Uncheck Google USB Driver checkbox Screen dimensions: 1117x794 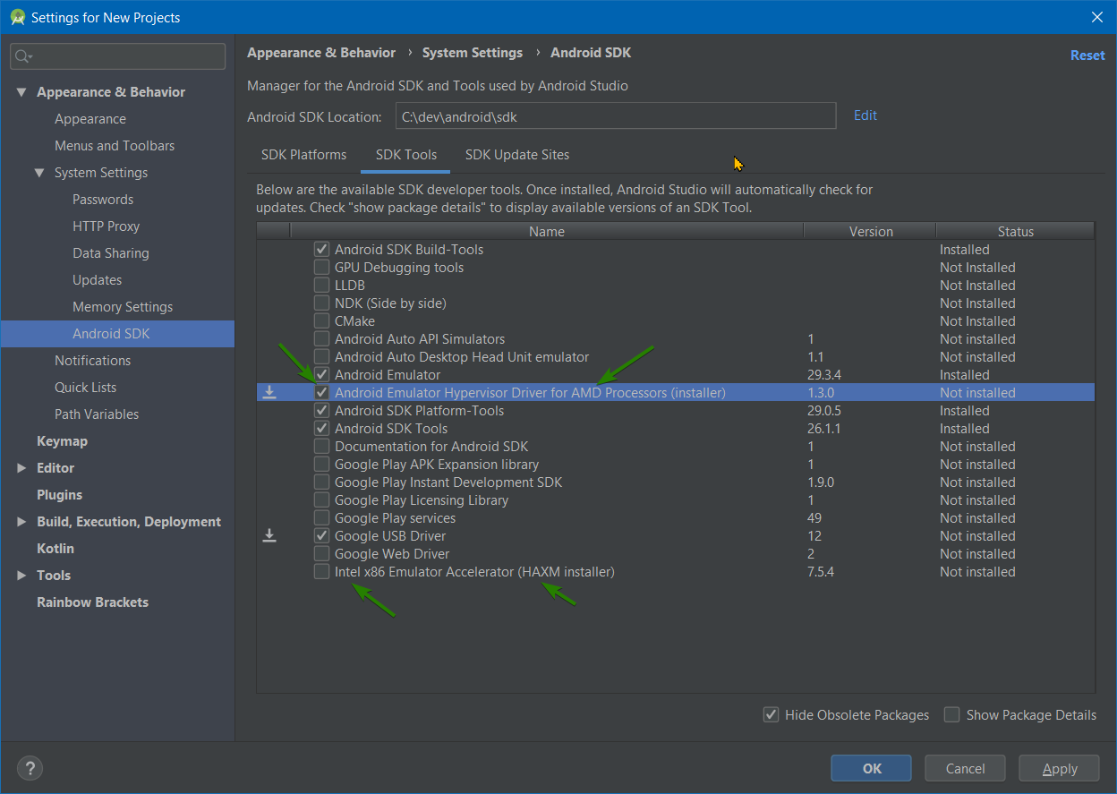pyautogui.click(x=321, y=536)
